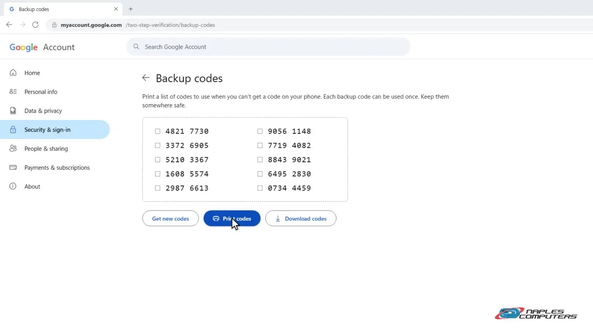Click the Security & sign-in lock icon
593x333 pixels.
point(13,129)
